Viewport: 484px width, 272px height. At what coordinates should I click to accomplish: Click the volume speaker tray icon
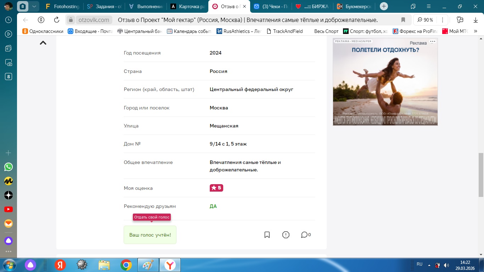[x=447, y=265]
